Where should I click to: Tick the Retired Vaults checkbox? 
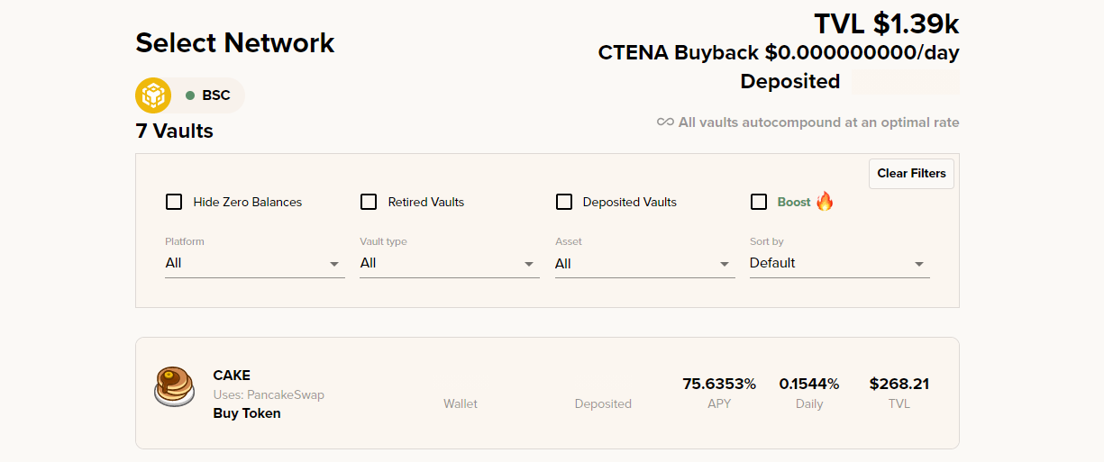point(369,202)
